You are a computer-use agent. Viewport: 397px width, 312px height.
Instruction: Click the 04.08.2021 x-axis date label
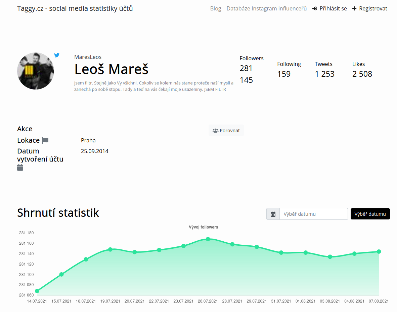354,301
